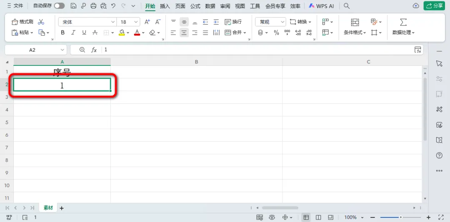Align cell content to top

(173, 22)
